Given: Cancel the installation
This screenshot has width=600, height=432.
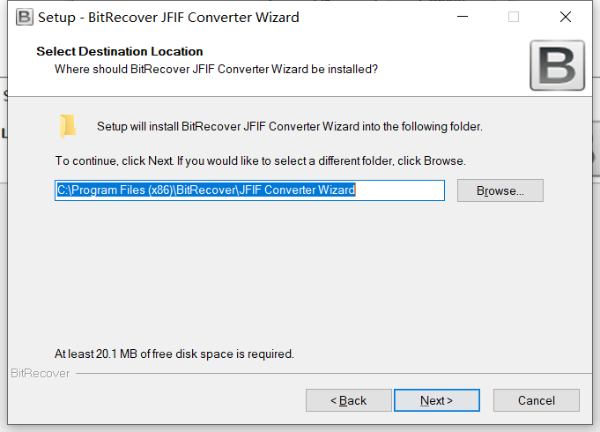Looking at the screenshot, I should coord(536,400).
